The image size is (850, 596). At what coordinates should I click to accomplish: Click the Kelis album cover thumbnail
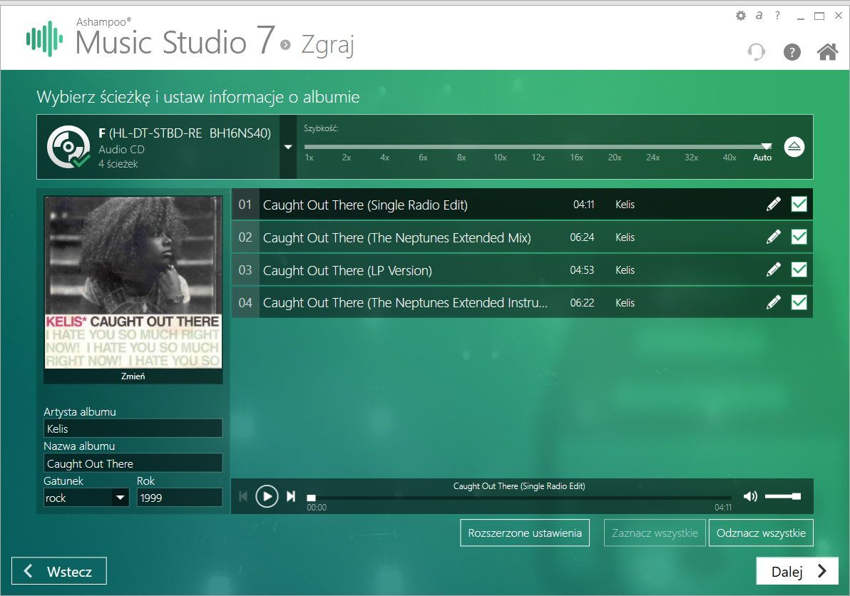(x=133, y=282)
